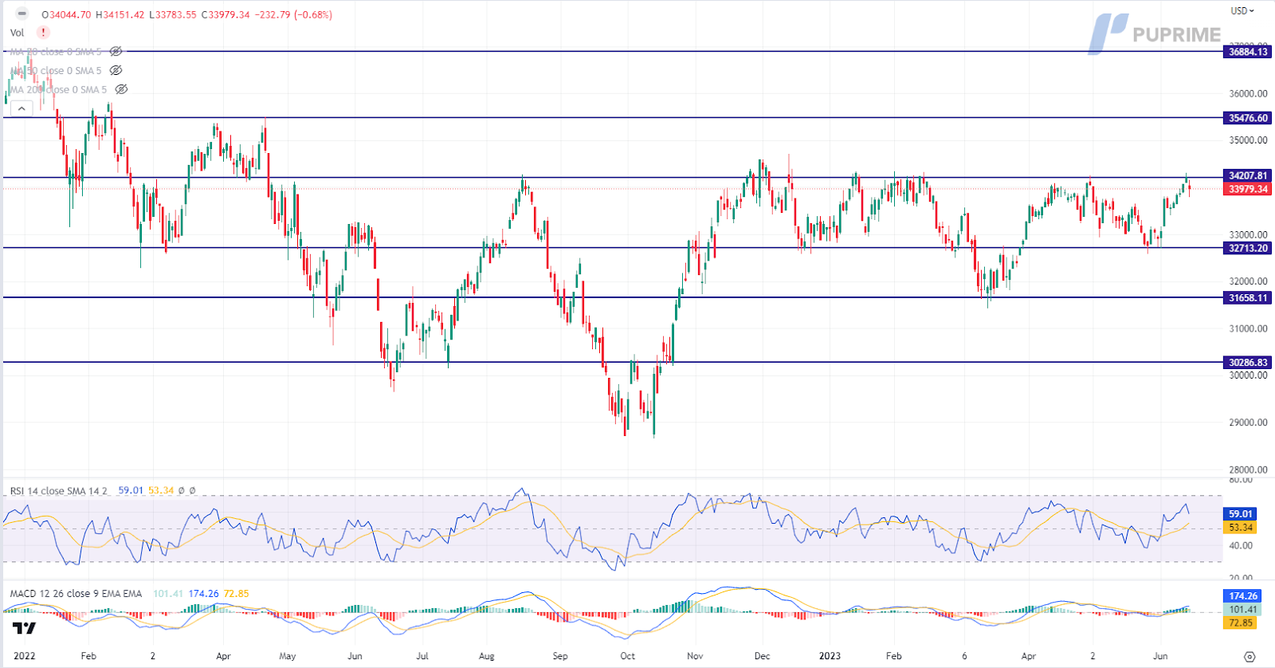
Task: Click the 31658.11 horizontal line price label
Action: click(x=1247, y=297)
